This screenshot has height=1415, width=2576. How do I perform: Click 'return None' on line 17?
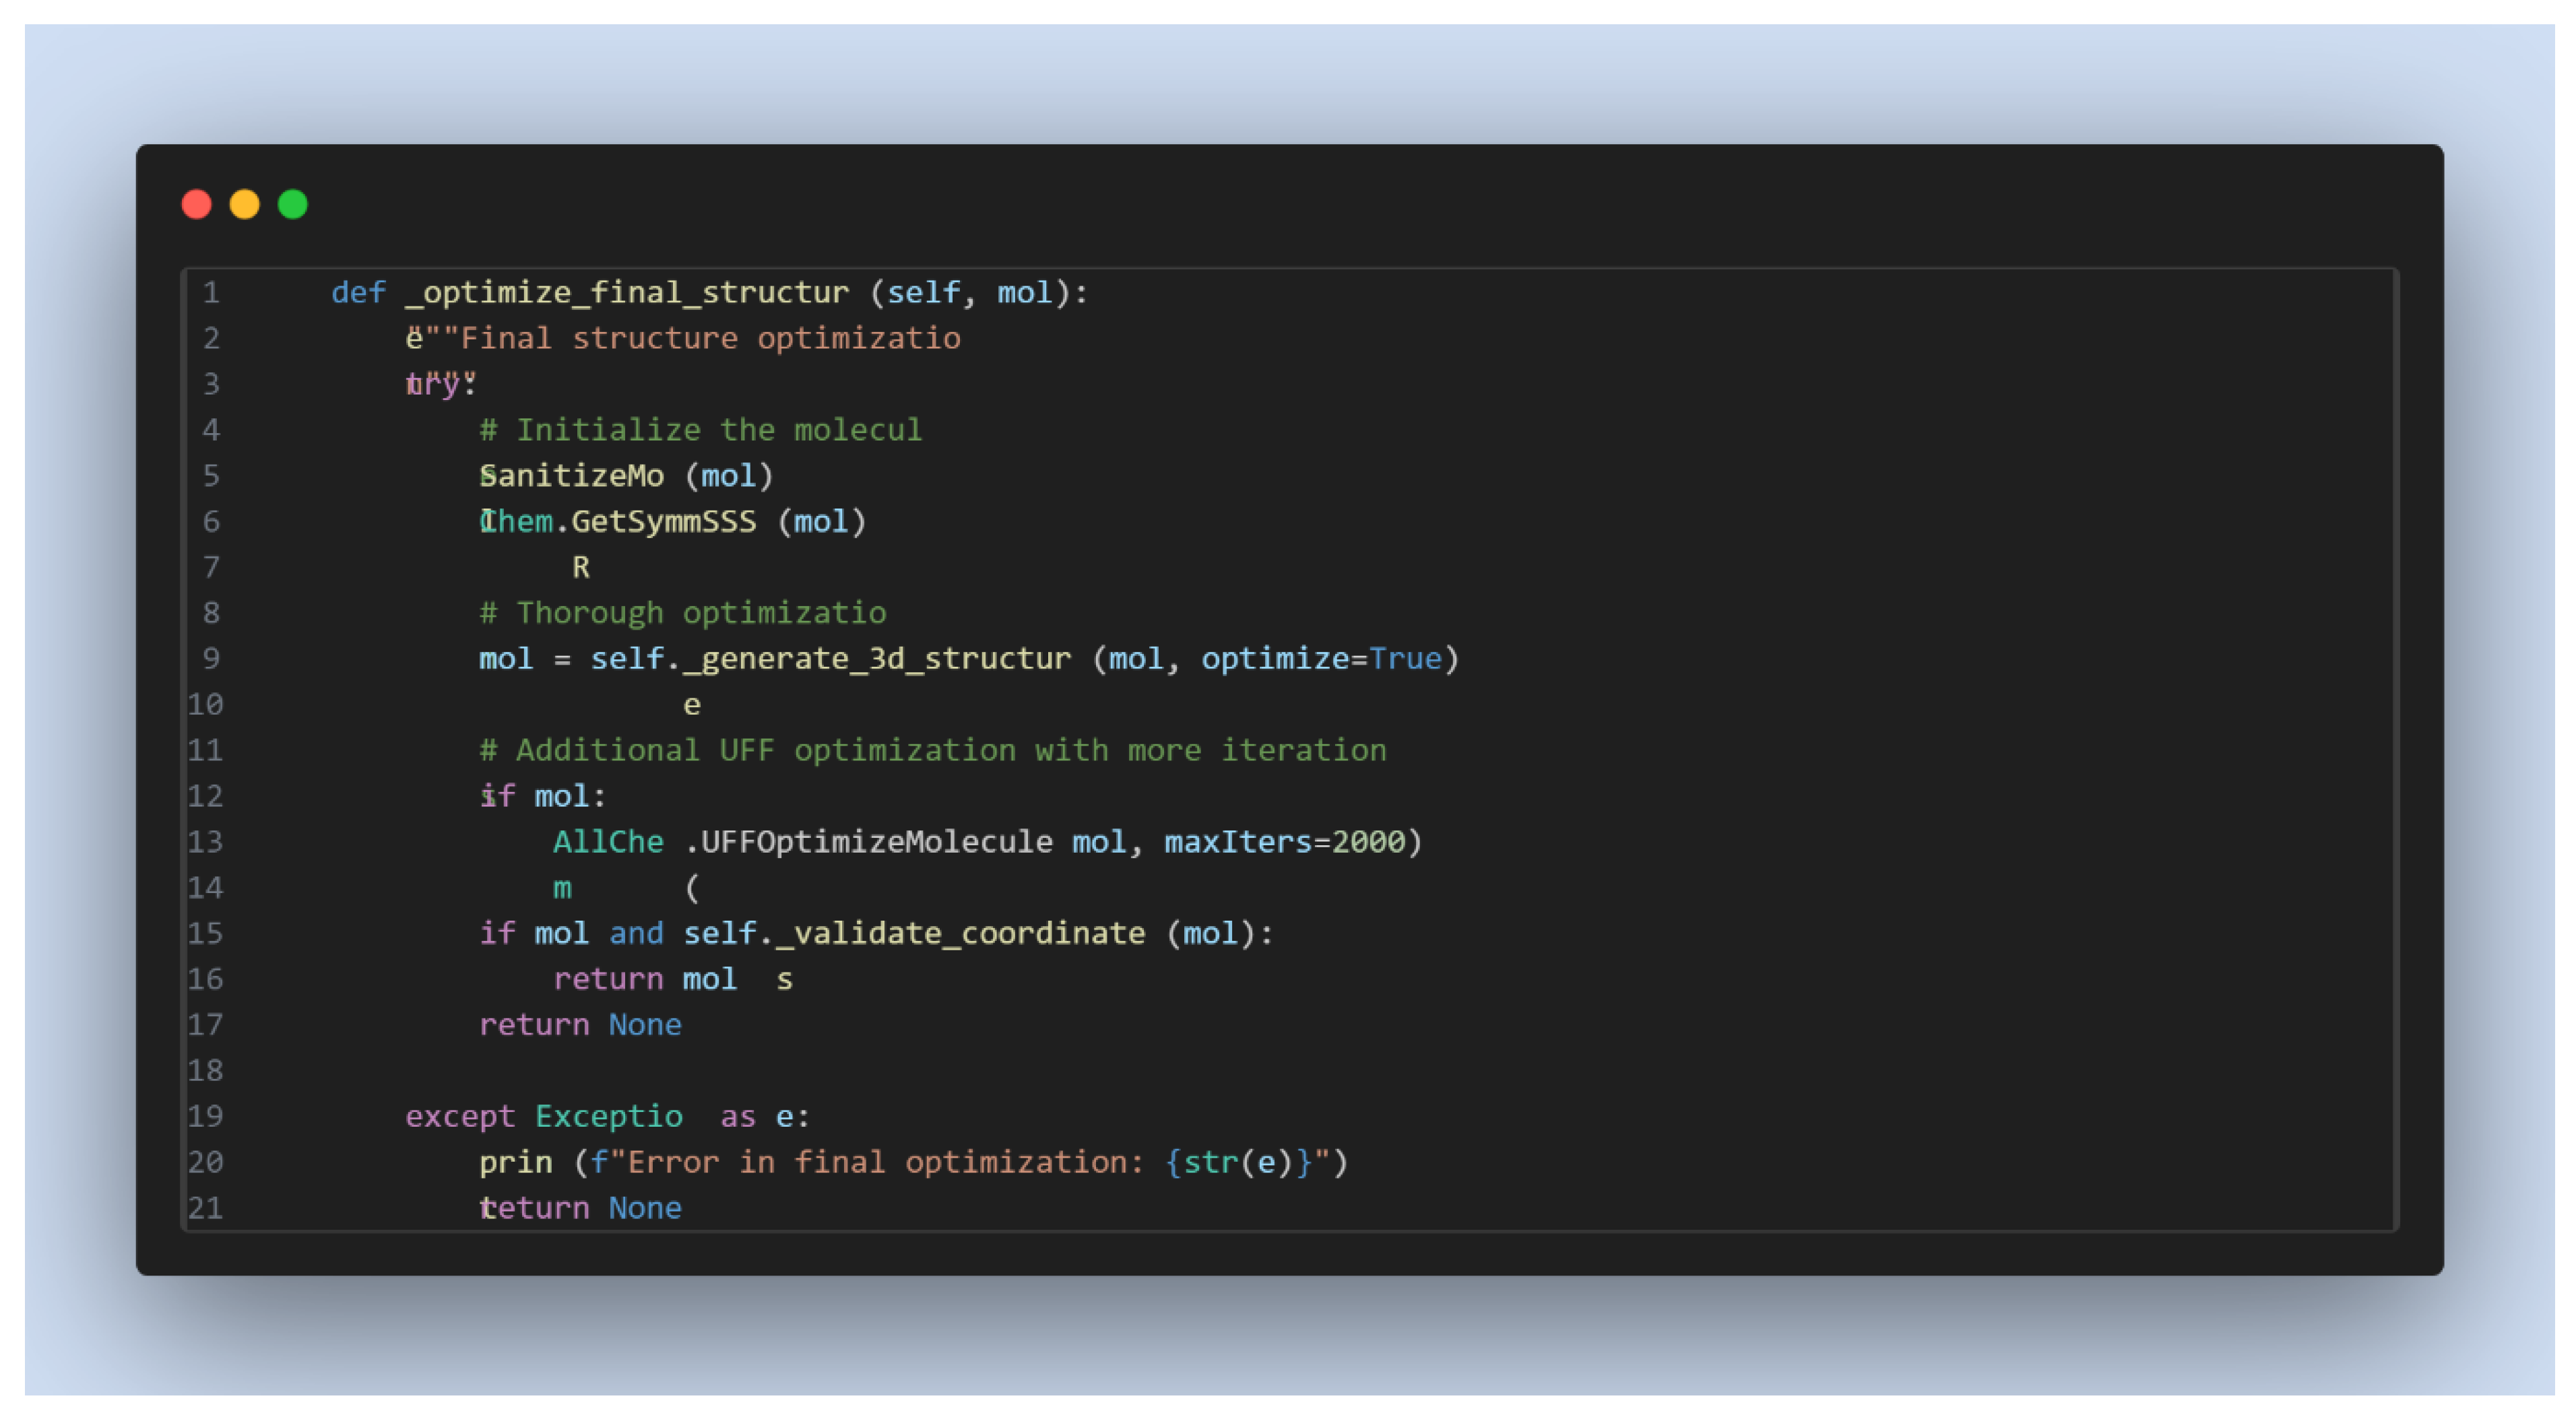(x=580, y=1025)
